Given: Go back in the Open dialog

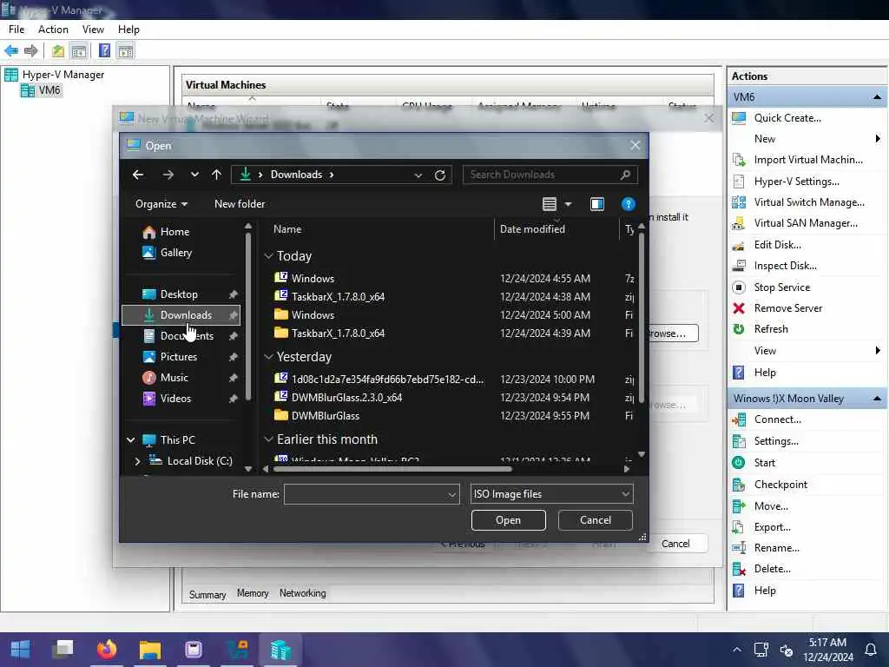Looking at the screenshot, I should click(138, 175).
